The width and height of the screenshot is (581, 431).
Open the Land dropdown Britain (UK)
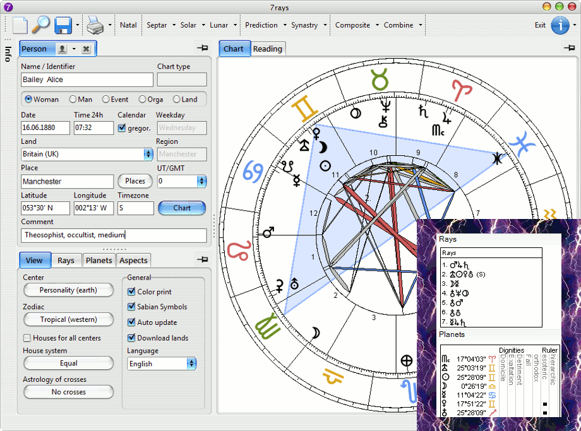[87, 154]
